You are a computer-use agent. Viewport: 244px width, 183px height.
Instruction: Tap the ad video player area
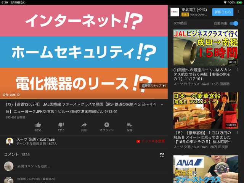click(84, 52)
